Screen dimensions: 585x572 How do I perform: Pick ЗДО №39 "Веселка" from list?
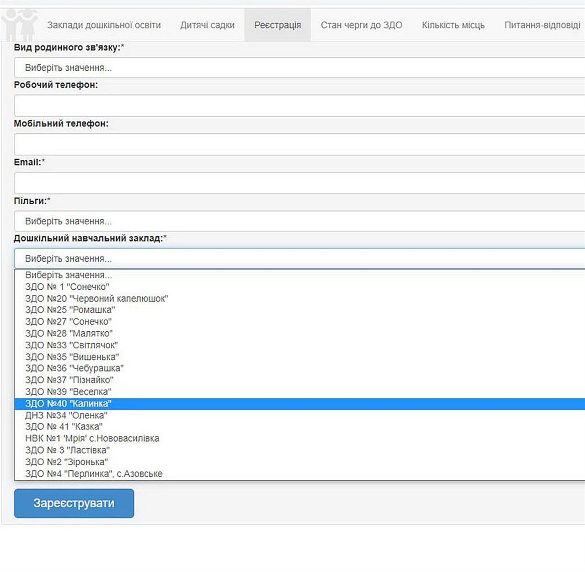[x=300, y=392]
